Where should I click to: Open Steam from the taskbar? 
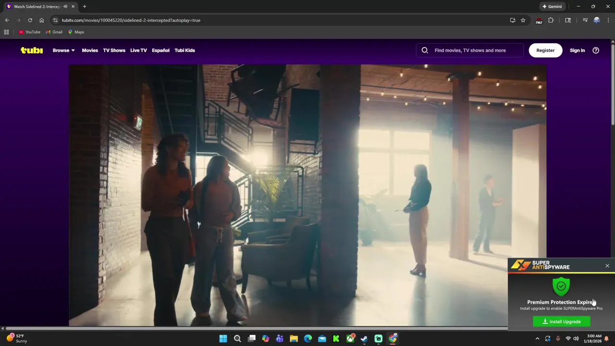coord(364,339)
